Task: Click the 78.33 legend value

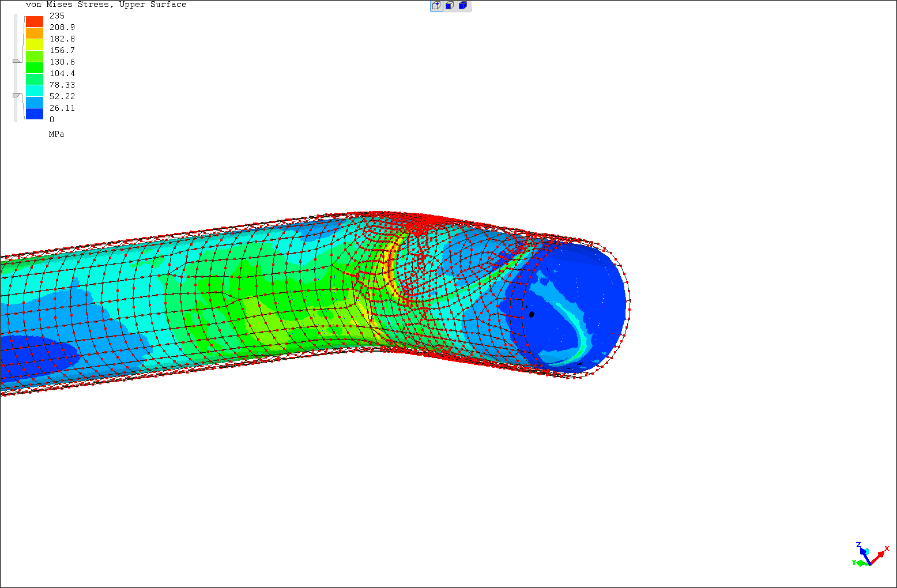Action: click(x=62, y=85)
